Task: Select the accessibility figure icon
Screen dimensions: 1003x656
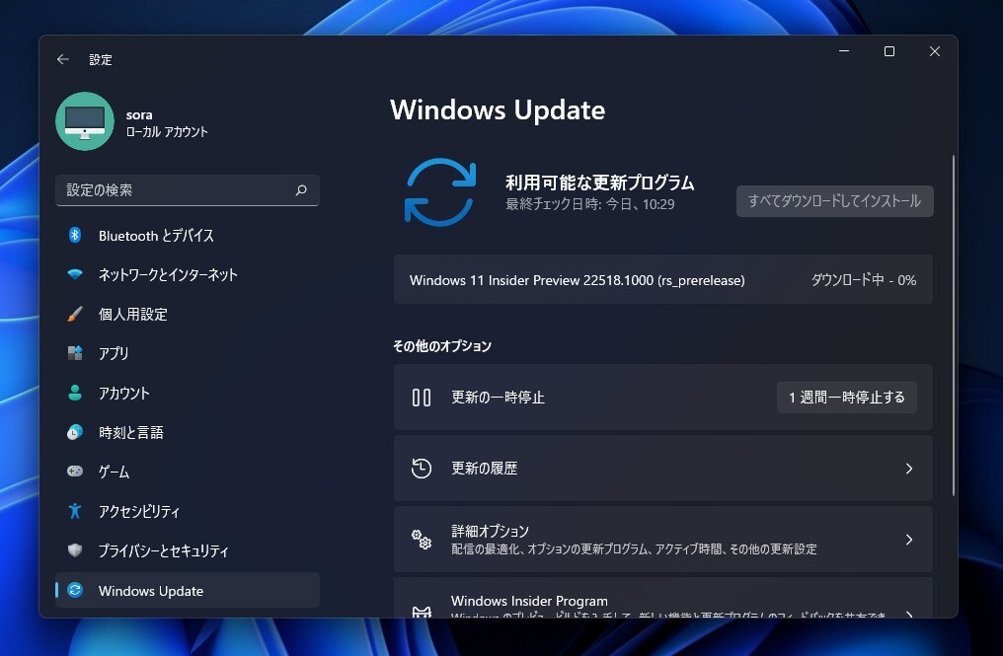Action: pos(77,511)
